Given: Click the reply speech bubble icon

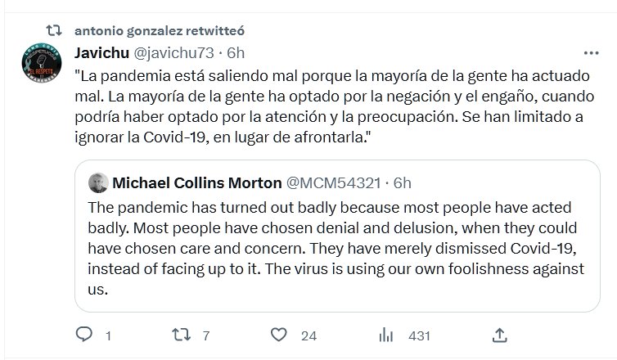Looking at the screenshot, I should pyautogui.click(x=83, y=335).
